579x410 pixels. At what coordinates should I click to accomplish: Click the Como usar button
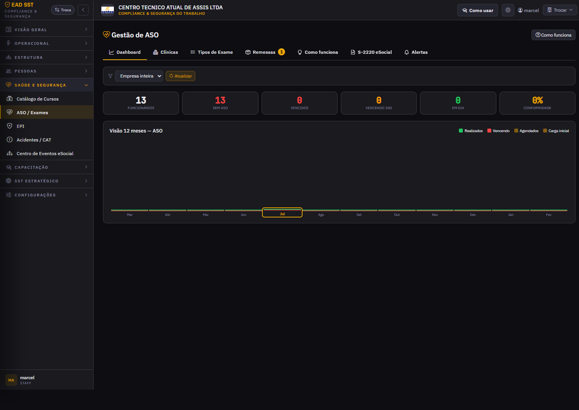(478, 10)
